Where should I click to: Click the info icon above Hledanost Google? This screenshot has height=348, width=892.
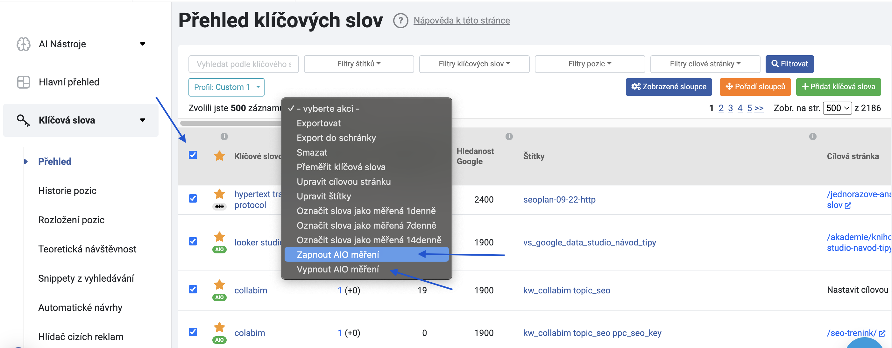coord(509,136)
